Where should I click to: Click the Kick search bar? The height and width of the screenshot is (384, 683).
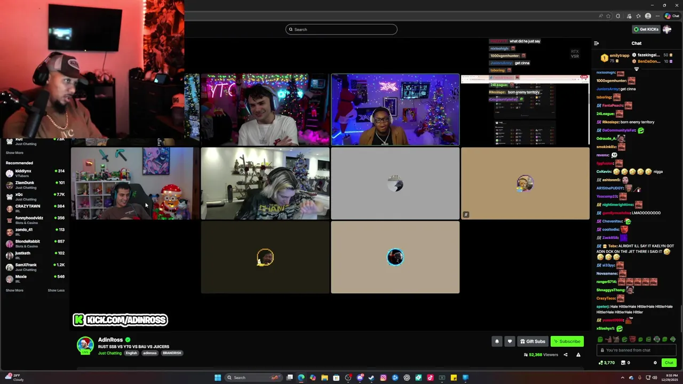tap(341, 29)
